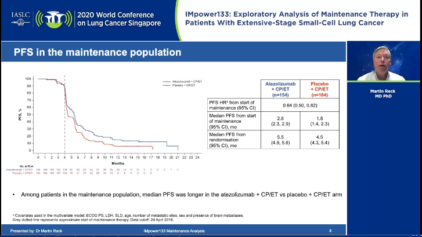Click the 100 tick label on the y-axis
The image size is (422, 237).
[x=28, y=79]
